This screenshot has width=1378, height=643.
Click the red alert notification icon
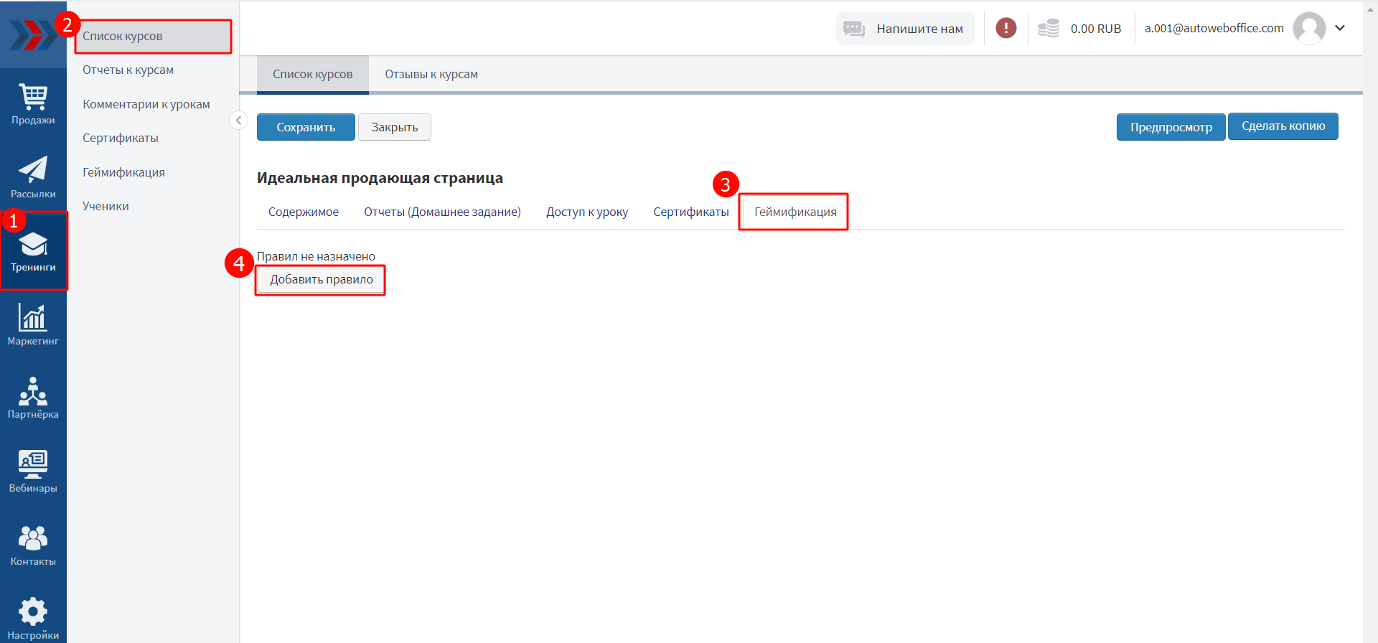click(x=1006, y=28)
